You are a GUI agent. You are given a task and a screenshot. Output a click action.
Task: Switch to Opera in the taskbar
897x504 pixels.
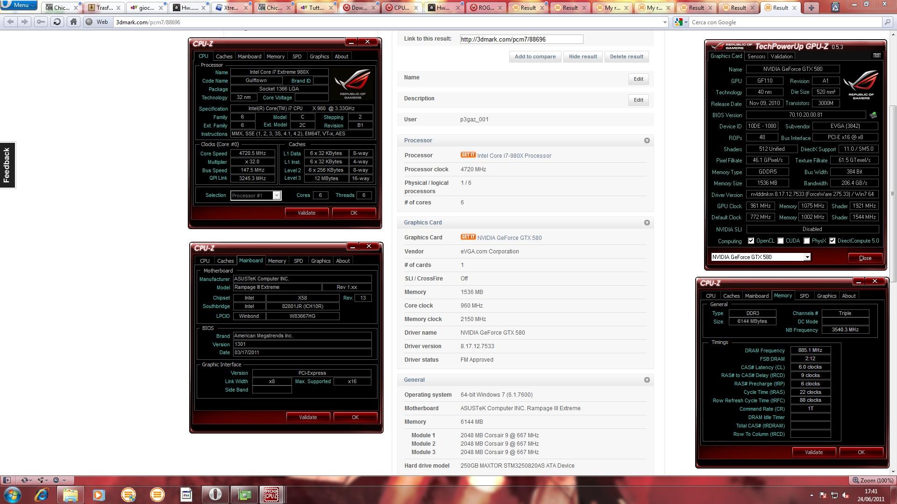click(x=215, y=494)
